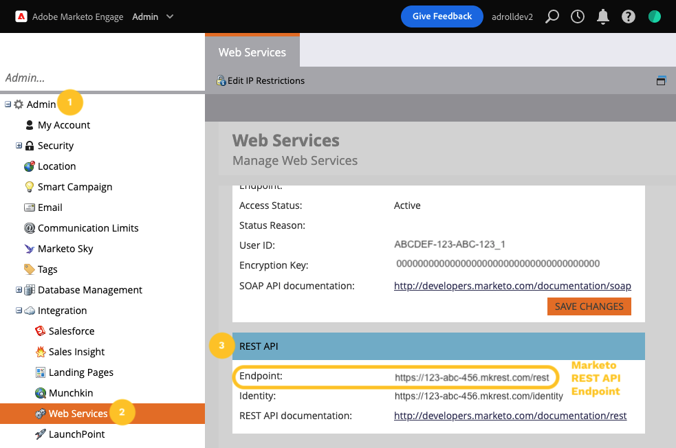Click the green user avatar icon
676x448 pixels.
click(654, 16)
